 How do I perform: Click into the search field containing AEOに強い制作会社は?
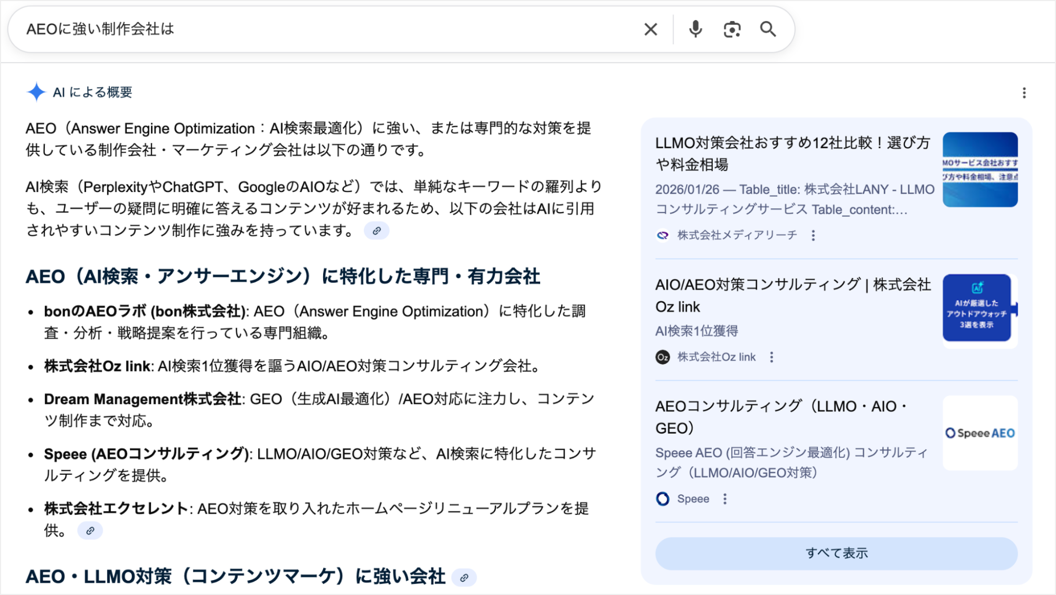coord(317,30)
